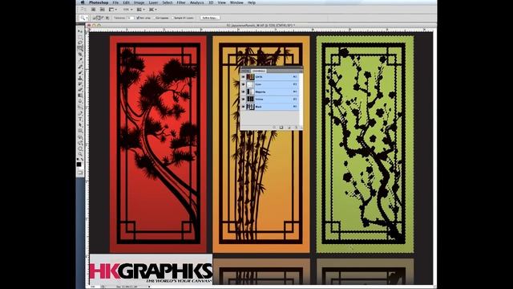Viewport: 513px width, 289px height.
Task: Click the Tolerance value field
Action: point(131,18)
